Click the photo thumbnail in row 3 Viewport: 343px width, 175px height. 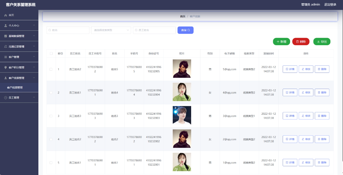[x=182, y=115]
